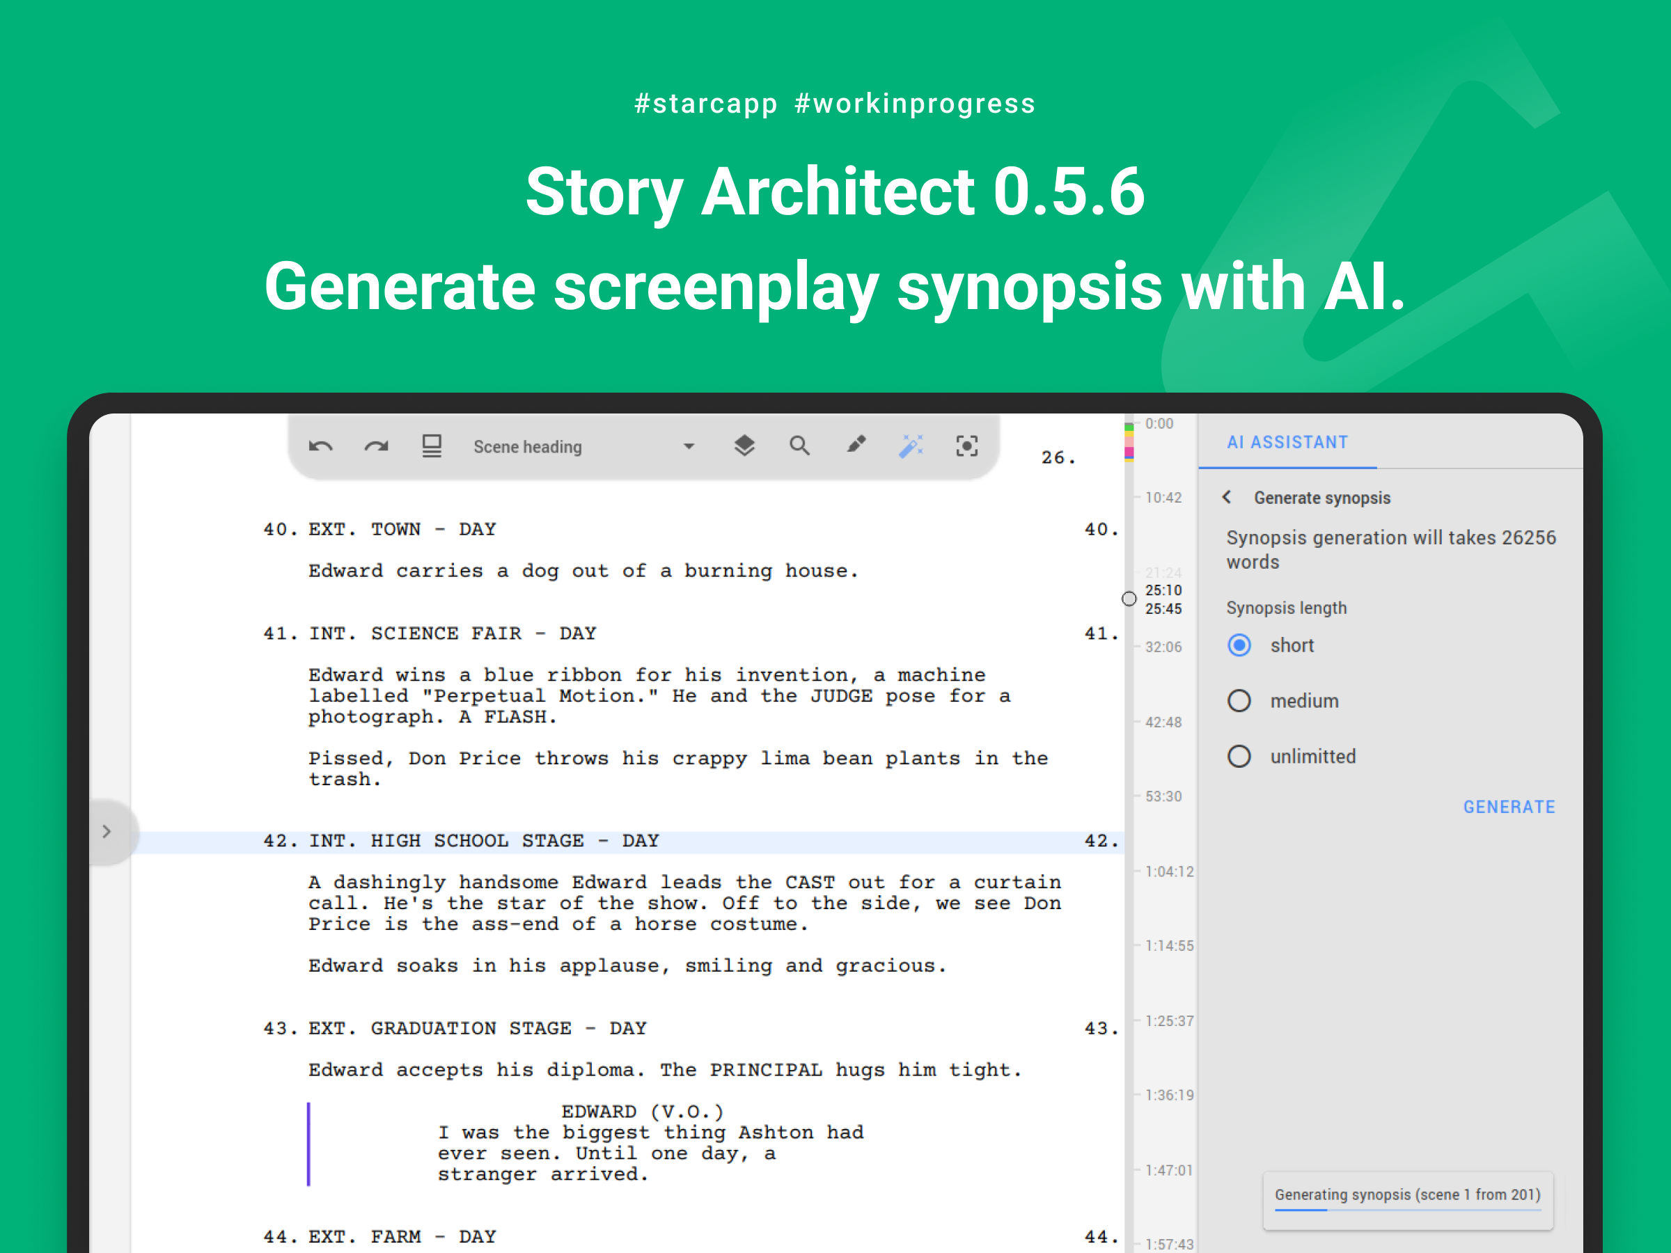
Task: Click line 'Edward carries a dog out'
Action: point(583,571)
